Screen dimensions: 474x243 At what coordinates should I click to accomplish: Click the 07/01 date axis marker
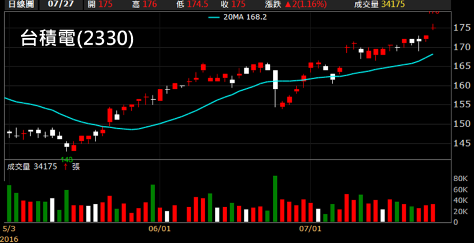(310, 229)
